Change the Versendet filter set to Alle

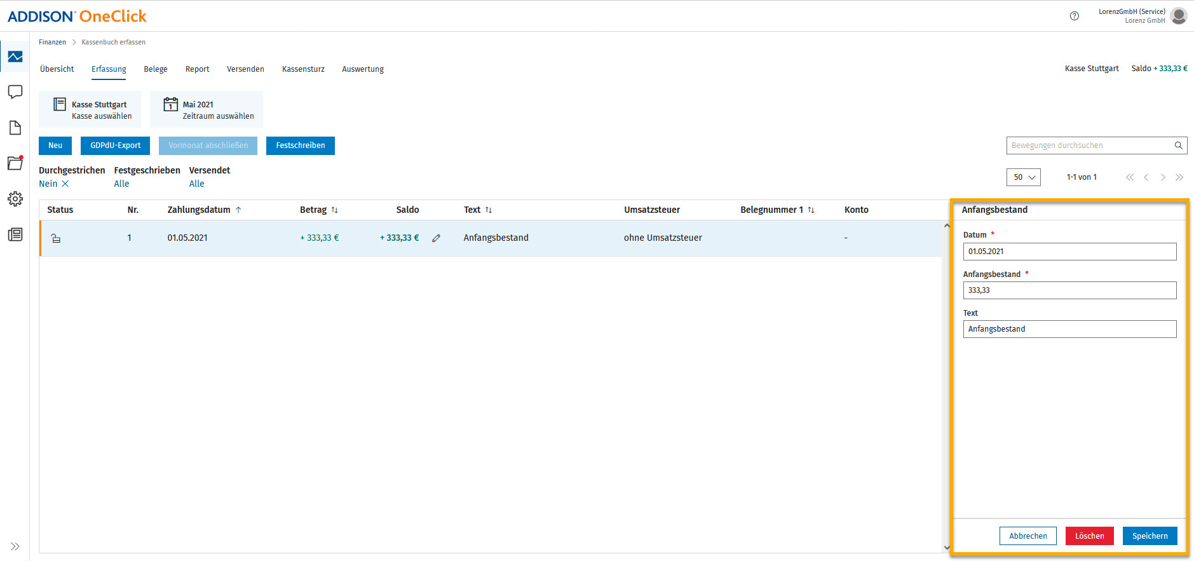pyautogui.click(x=196, y=184)
